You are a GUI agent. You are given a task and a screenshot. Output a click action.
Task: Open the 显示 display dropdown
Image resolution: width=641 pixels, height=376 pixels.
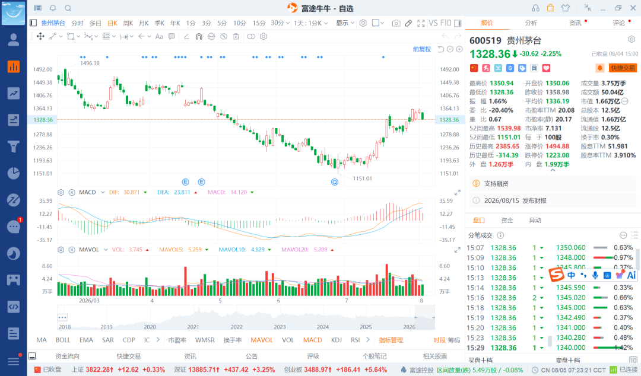click(x=345, y=23)
